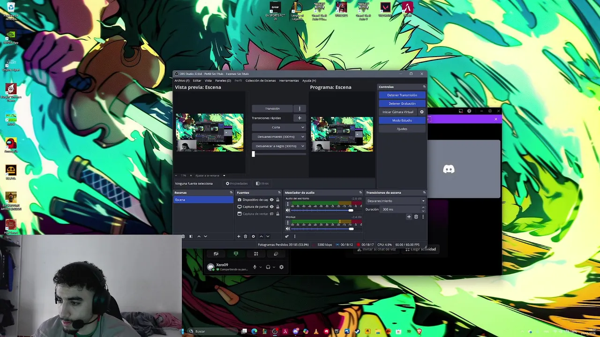Click the transition T-bar slider handle
600x337 pixels.
[253, 154]
